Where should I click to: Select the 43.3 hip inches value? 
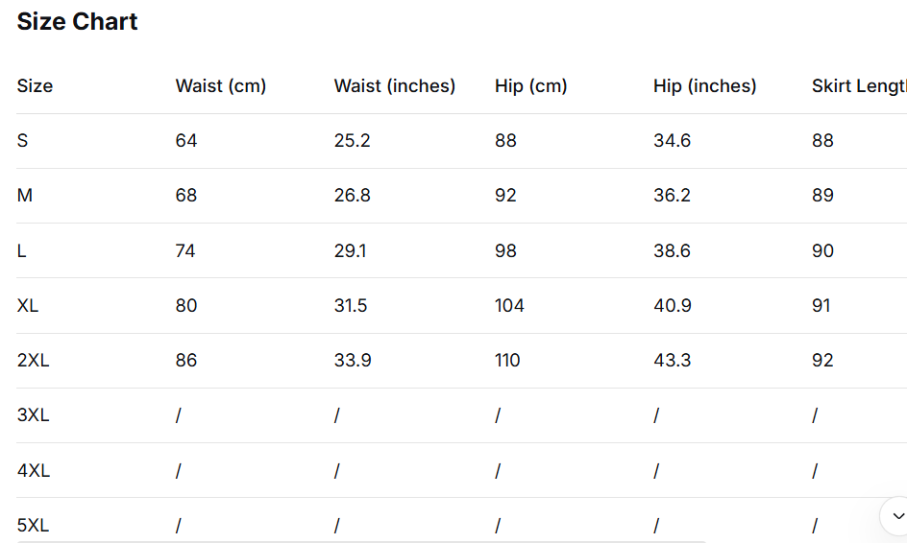672,361
